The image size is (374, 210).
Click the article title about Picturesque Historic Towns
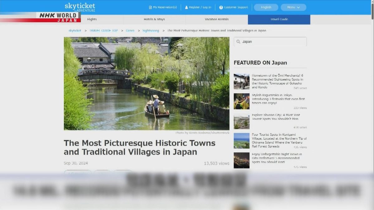tap(140, 147)
